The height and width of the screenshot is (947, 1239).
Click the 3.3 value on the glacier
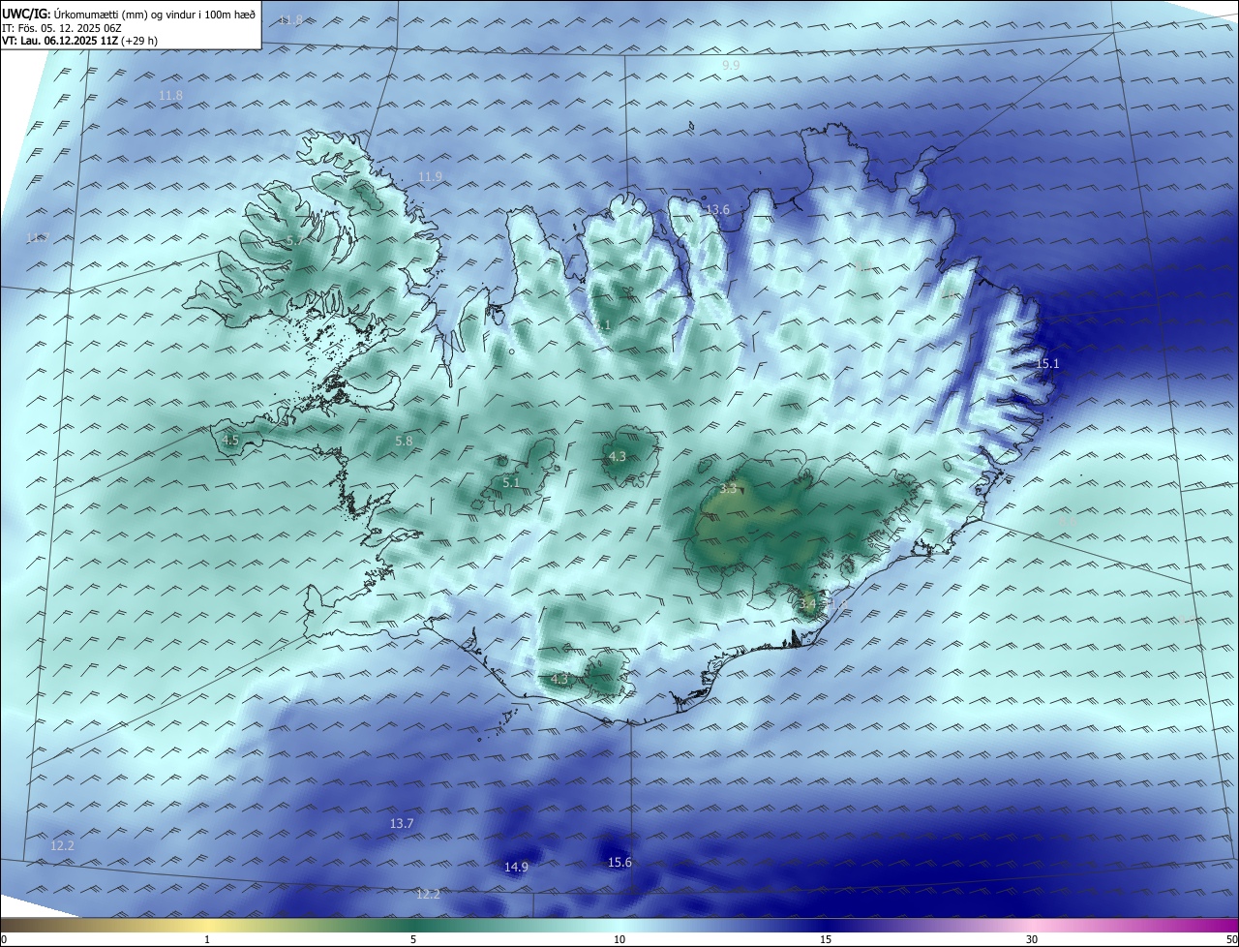729,489
